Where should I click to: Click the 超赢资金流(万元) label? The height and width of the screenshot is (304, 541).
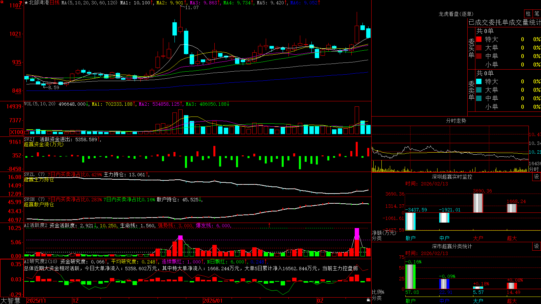click(x=44, y=144)
